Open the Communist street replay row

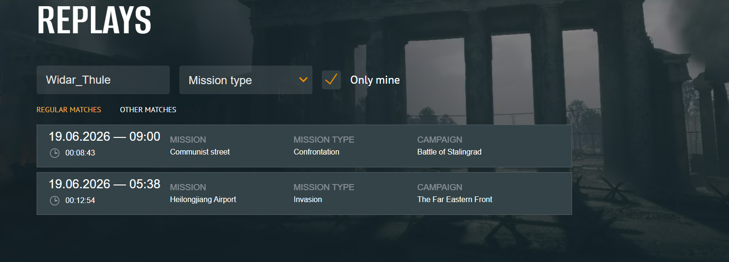click(x=304, y=146)
